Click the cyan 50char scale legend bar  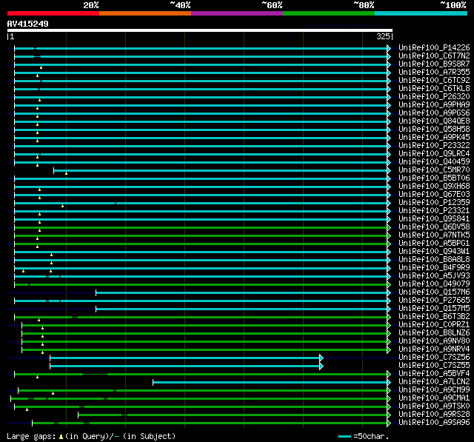[345, 437]
